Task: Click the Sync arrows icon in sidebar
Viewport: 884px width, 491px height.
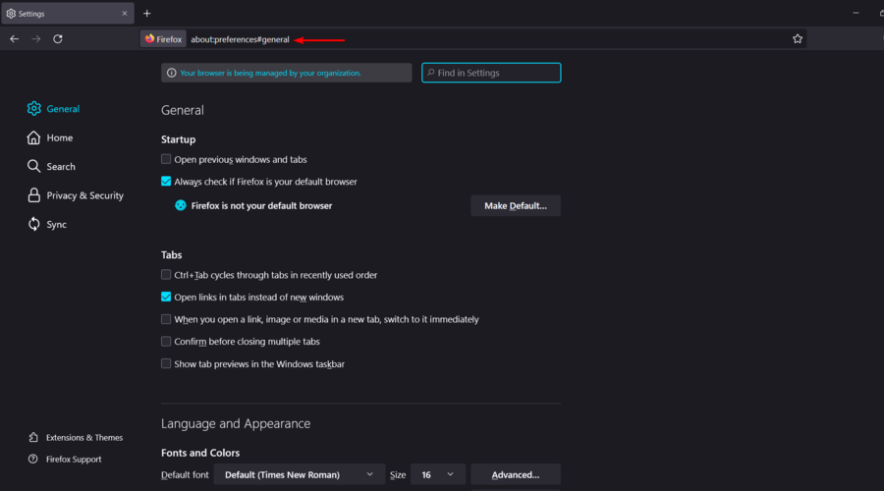Action: pyautogui.click(x=33, y=224)
